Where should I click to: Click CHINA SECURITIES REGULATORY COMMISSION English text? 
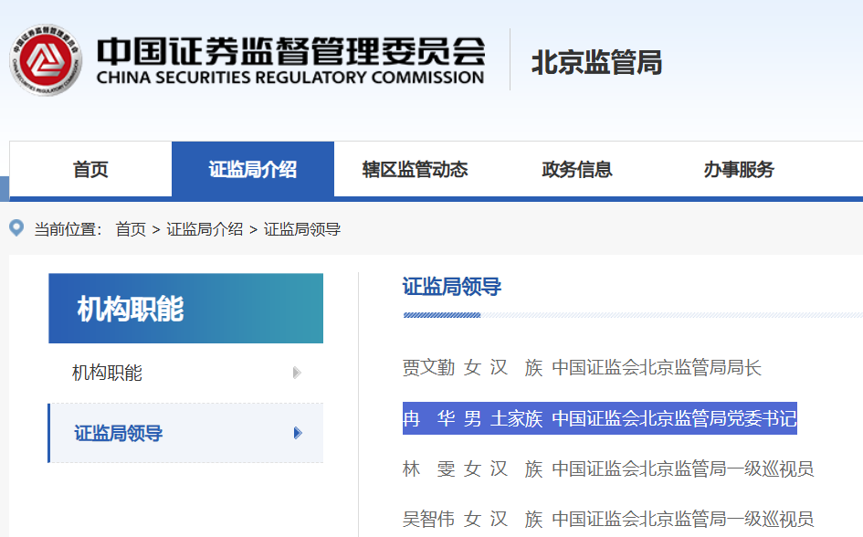[290, 78]
